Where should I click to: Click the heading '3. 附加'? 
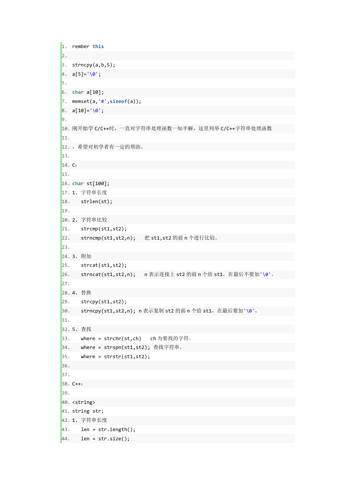click(82, 256)
